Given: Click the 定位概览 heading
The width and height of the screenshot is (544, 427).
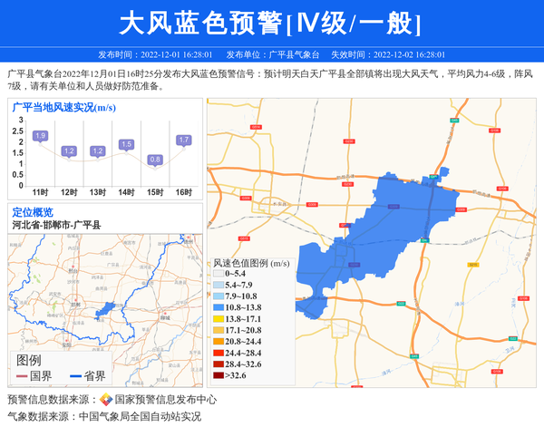Looking at the screenshot, I should [x=33, y=212].
